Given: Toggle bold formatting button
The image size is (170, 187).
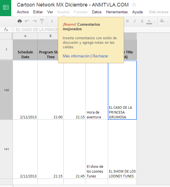Looking at the screenshot, I should click(127, 21).
